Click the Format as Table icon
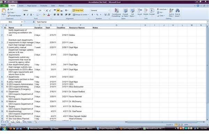The image size is (209, 134). [x=125, y=12]
